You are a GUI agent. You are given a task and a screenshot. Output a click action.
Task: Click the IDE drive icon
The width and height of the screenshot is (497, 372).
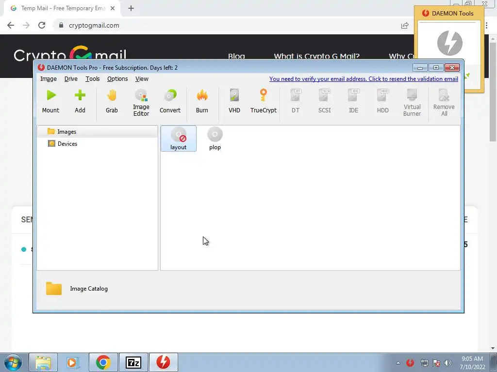tap(353, 101)
